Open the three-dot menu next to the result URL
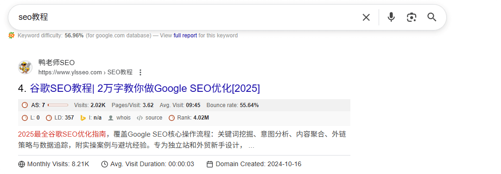The height and width of the screenshot is (174, 501). [140, 72]
